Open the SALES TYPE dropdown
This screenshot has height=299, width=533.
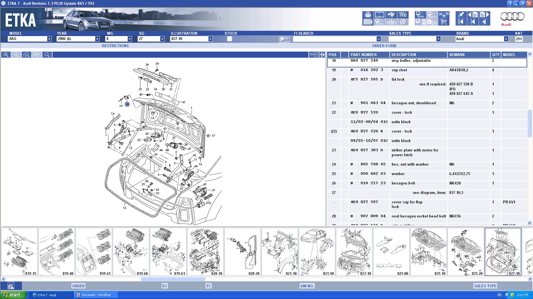(438, 39)
